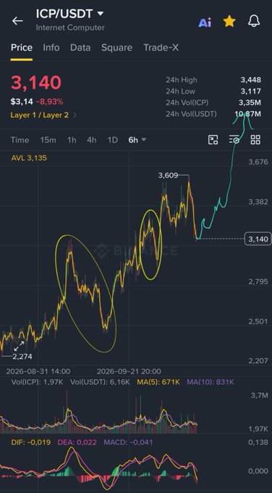
Task: Tap the 3,140 current price
Action: click(36, 83)
